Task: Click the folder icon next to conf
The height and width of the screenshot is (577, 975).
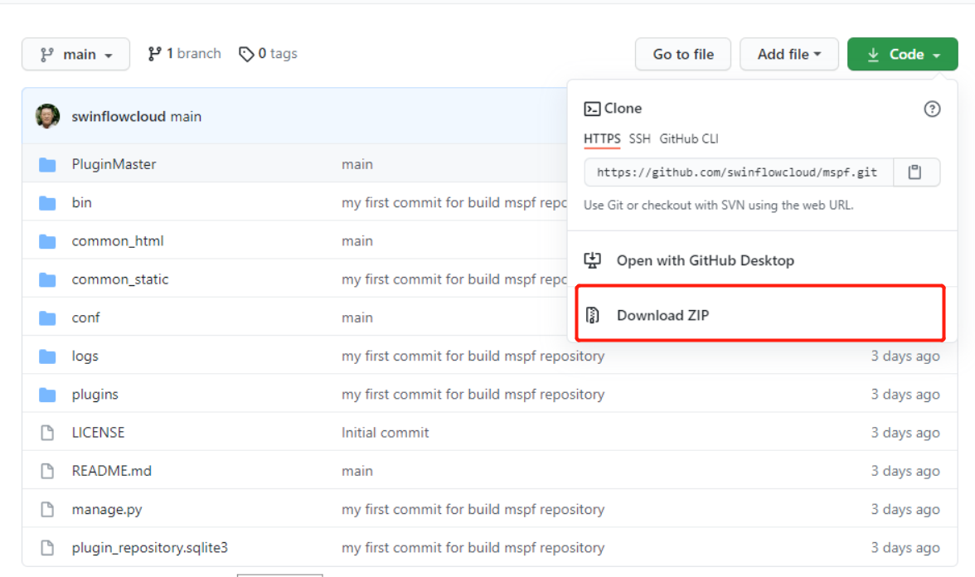Action: pos(47,318)
